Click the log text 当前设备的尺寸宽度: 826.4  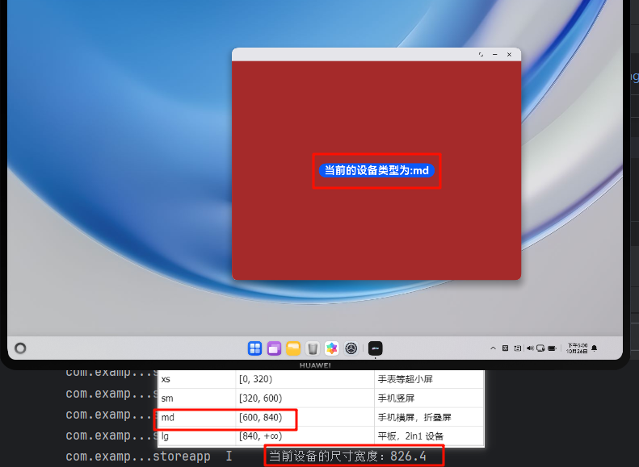click(x=347, y=457)
